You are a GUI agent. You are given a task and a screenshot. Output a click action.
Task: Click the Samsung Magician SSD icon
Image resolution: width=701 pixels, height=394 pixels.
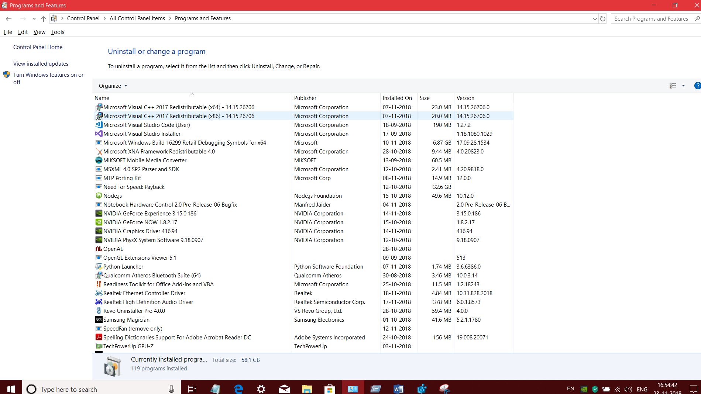99,319
